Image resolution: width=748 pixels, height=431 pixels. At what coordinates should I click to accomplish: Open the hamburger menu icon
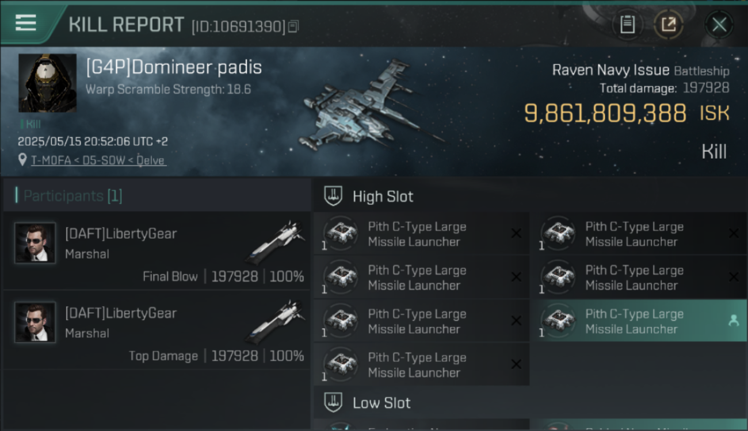pyautogui.click(x=26, y=24)
